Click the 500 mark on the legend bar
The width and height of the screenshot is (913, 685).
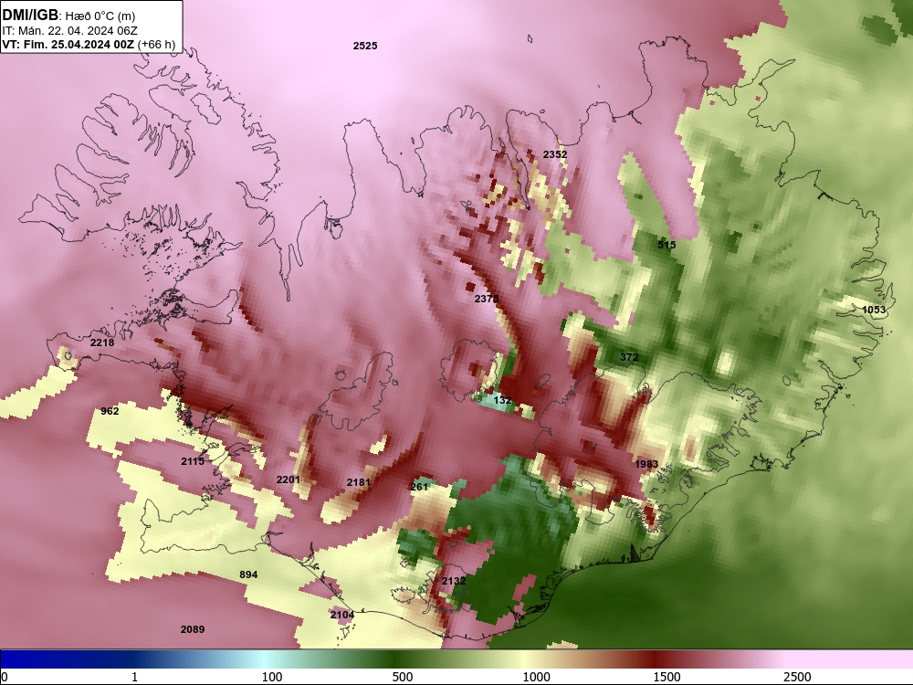click(x=403, y=677)
